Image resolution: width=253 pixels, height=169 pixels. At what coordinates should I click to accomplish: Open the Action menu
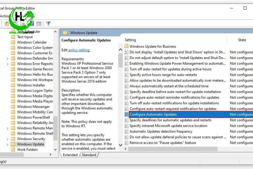click(x=4, y=16)
